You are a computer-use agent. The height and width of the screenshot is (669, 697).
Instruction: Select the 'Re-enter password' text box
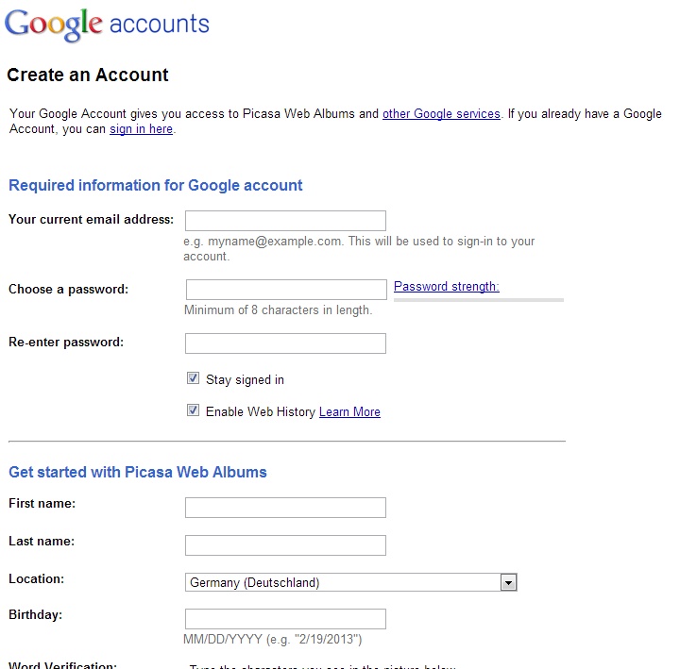285,343
